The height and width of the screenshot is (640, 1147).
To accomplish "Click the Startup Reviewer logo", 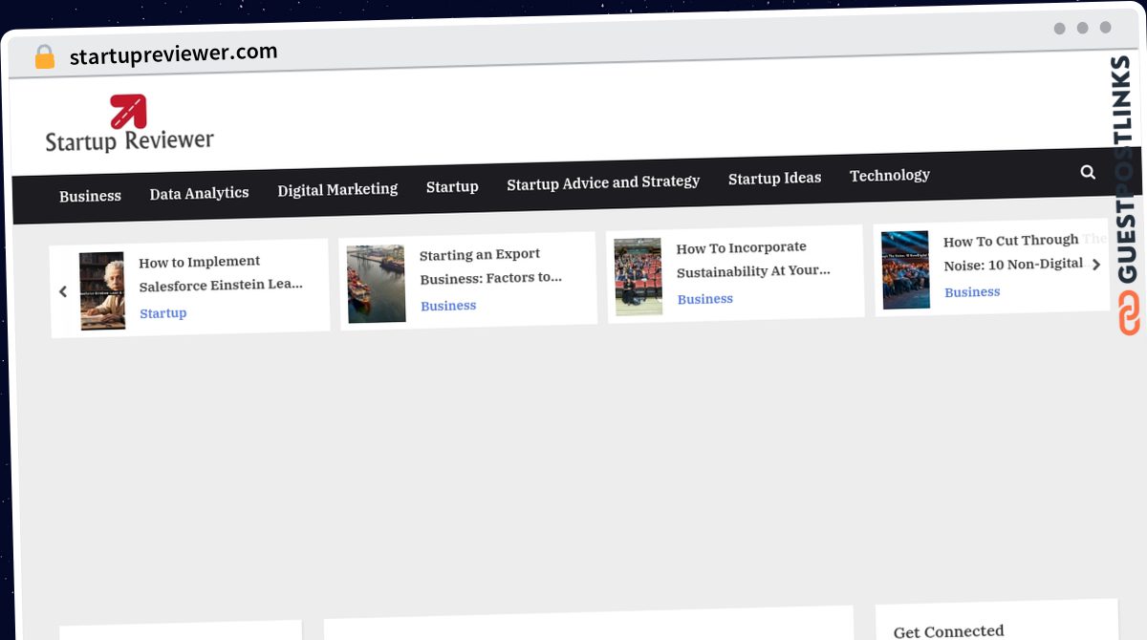I will tap(130, 124).
